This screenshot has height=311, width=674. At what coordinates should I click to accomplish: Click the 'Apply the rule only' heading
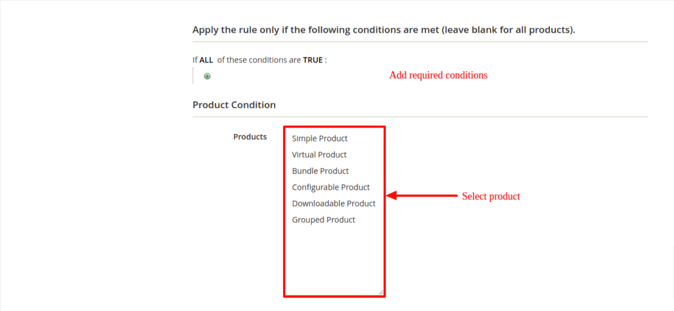(x=383, y=30)
